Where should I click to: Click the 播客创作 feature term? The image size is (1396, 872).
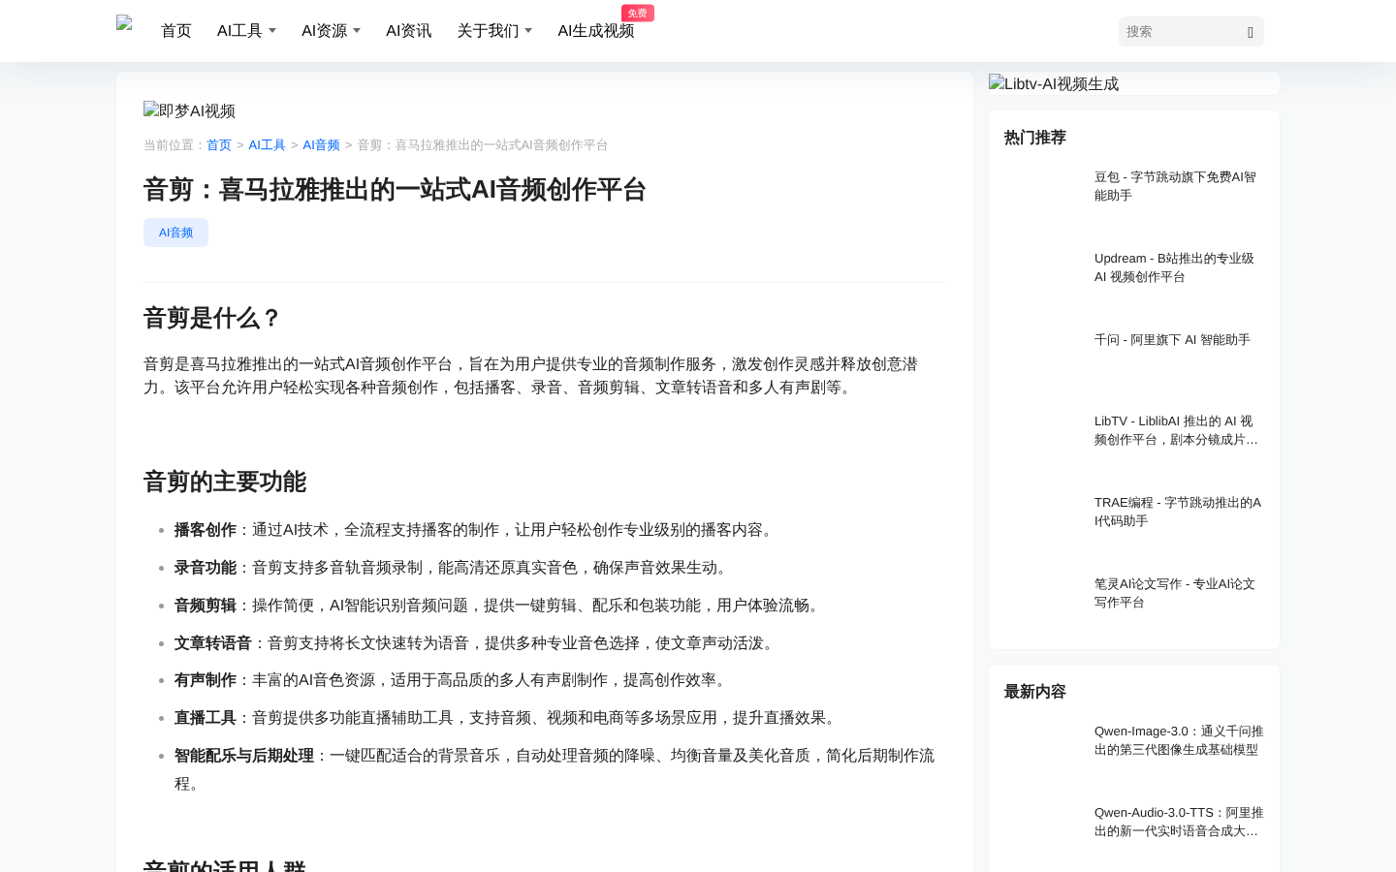point(206,530)
